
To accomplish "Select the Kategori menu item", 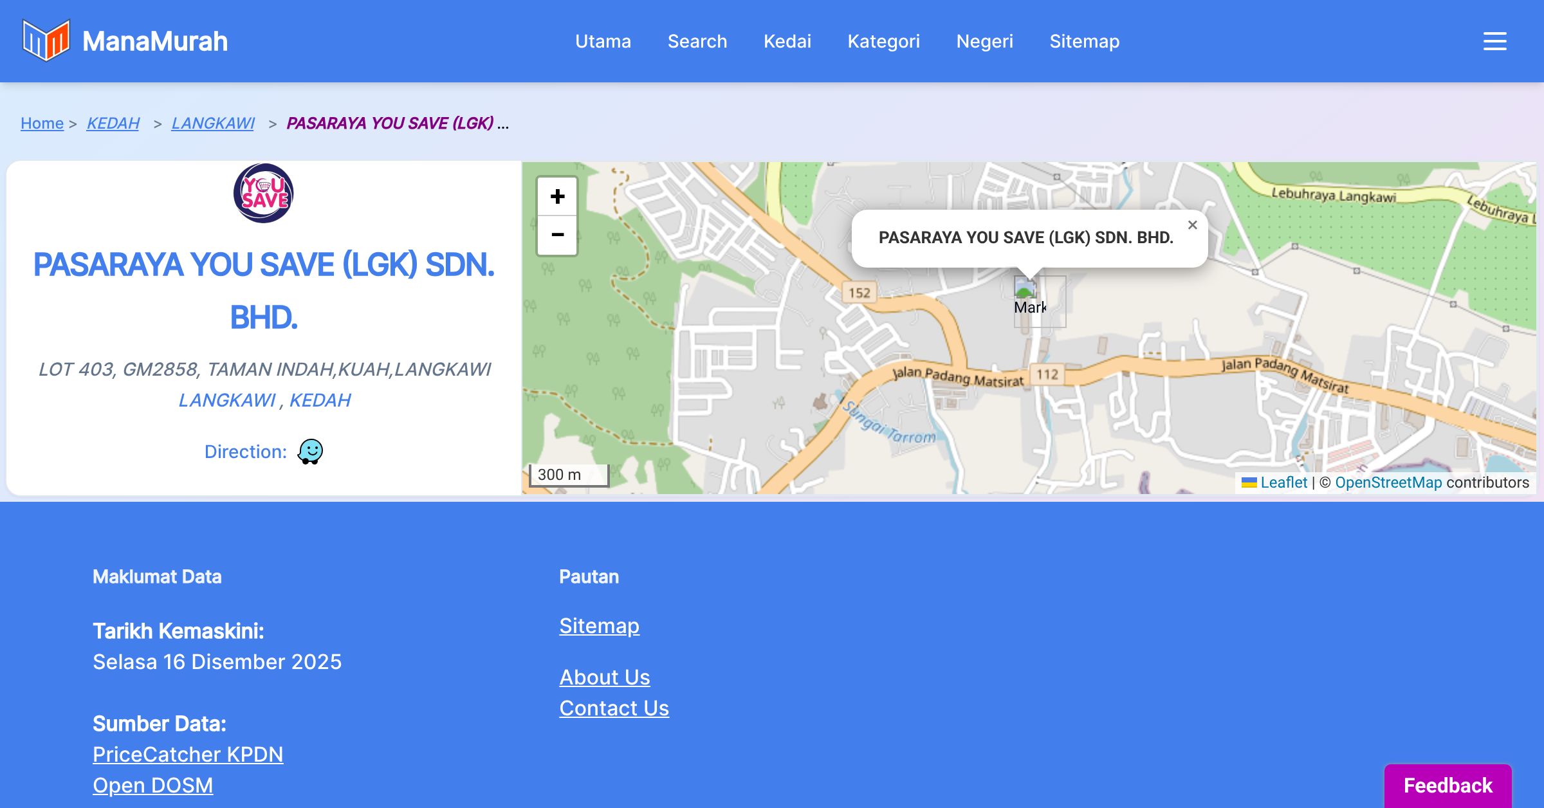I will pyautogui.click(x=883, y=41).
